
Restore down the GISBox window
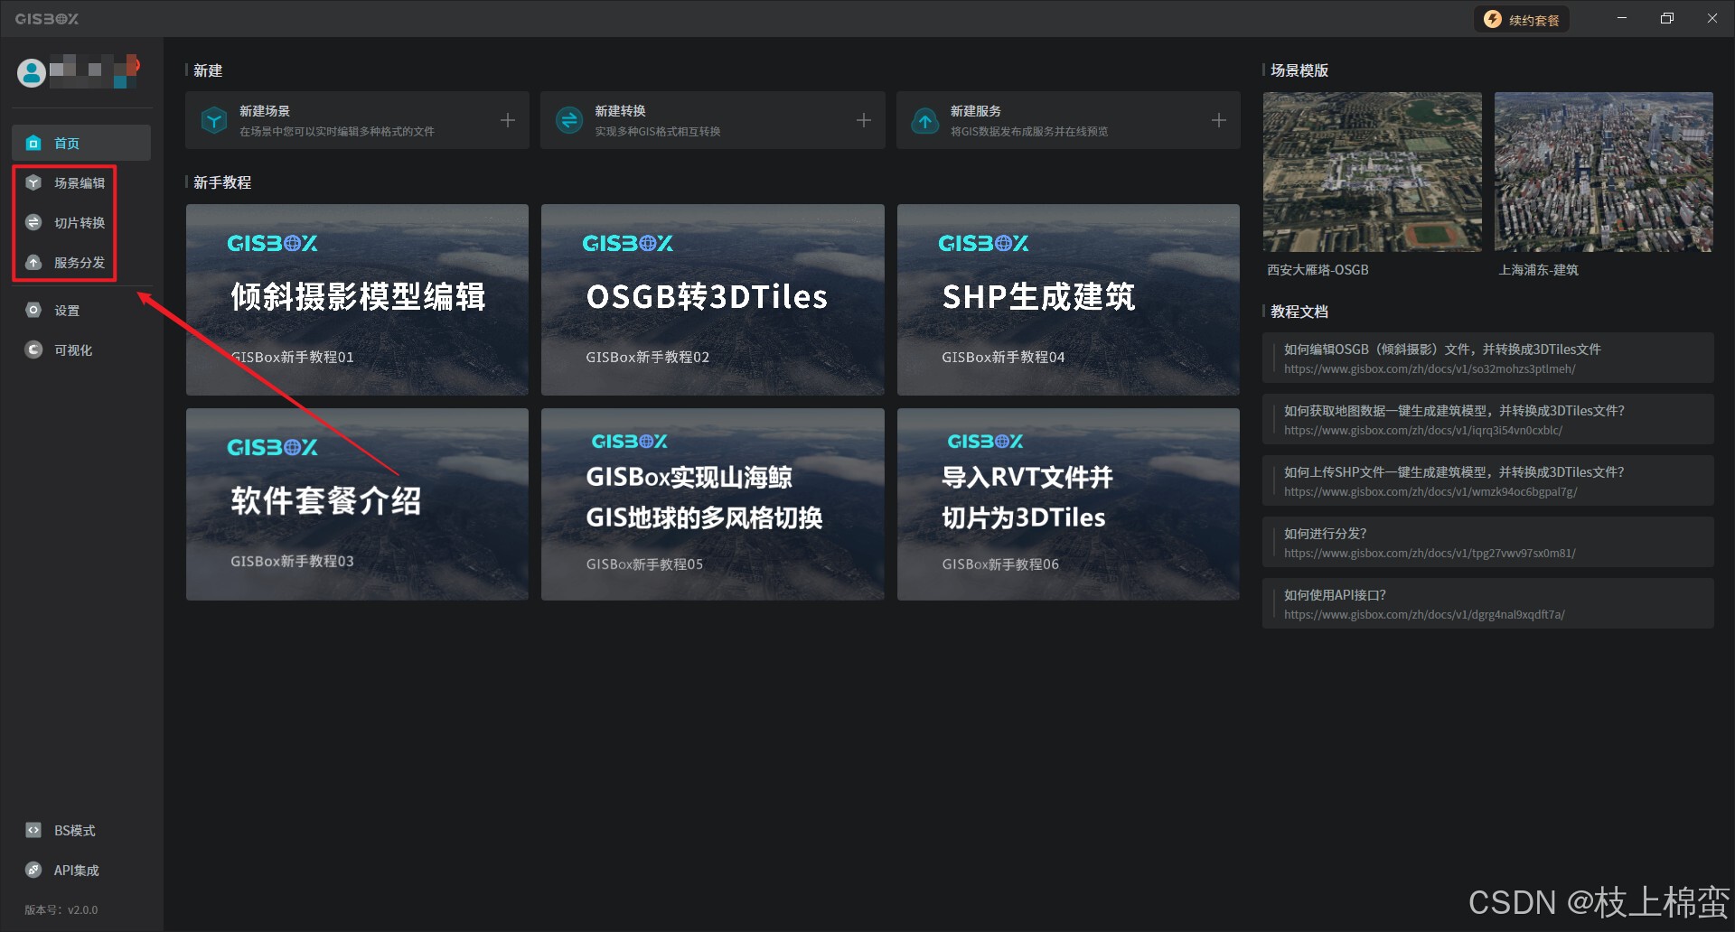(x=1667, y=18)
